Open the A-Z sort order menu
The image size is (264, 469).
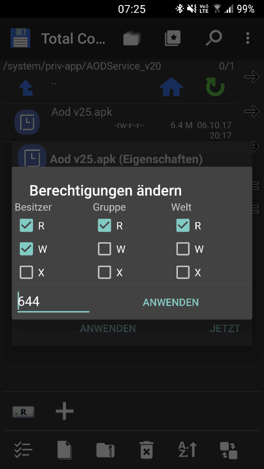187,450
